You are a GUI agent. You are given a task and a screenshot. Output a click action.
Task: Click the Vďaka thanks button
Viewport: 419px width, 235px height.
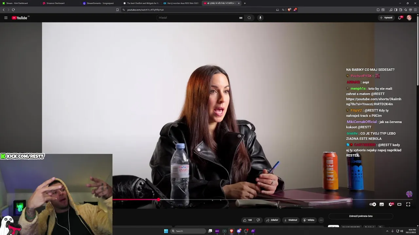(309, 220)
